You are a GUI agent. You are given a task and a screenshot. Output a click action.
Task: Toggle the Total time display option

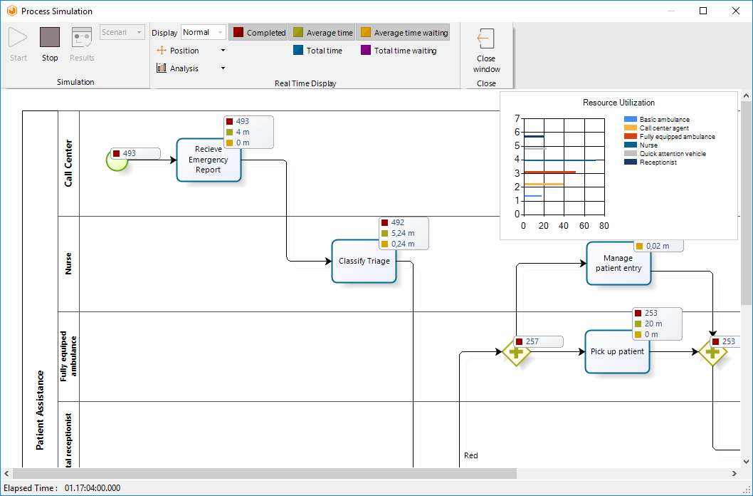[317, 51]
